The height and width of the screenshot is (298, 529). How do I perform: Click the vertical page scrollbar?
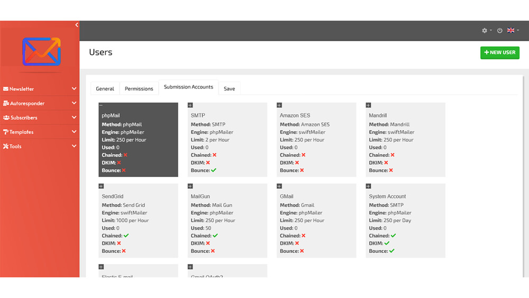coord(524,176)
